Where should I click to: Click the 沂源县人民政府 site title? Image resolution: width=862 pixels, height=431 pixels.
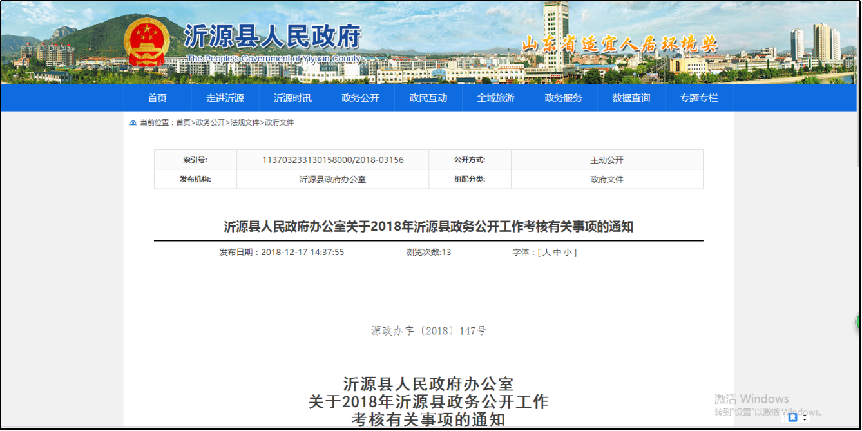[x=272, y=37]
